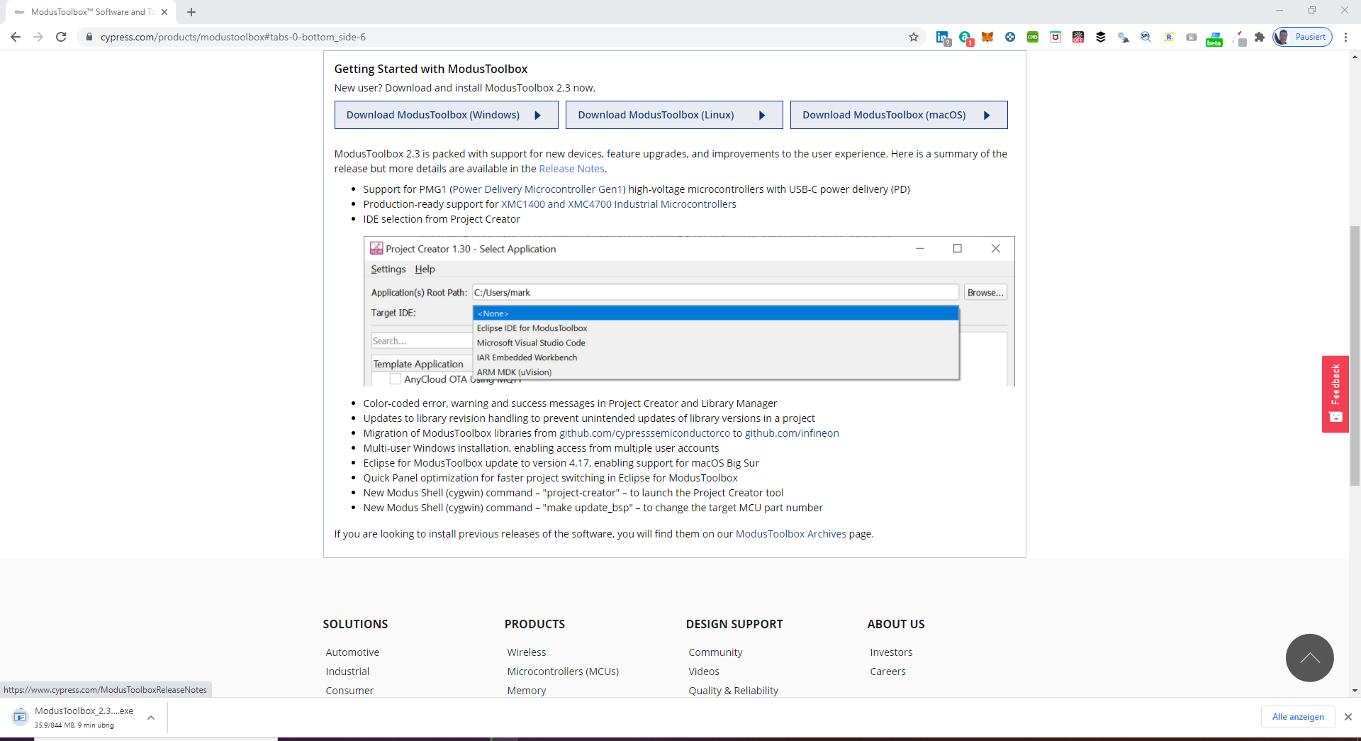Click the gray extension icon before beta
Viewport: 1361px width, 741px height.
coord(1192,37)
